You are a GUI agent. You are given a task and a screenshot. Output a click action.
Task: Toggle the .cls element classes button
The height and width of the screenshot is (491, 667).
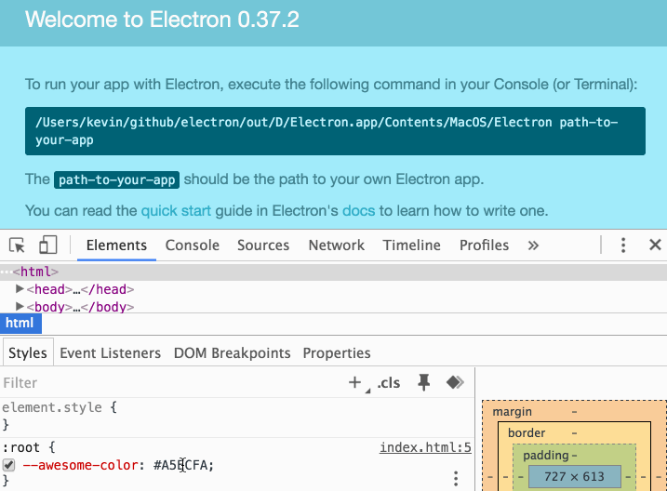[388, 383]
